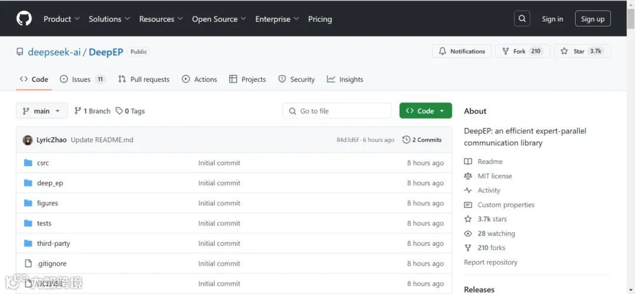Switch to the Code tab

click(34, 79)
